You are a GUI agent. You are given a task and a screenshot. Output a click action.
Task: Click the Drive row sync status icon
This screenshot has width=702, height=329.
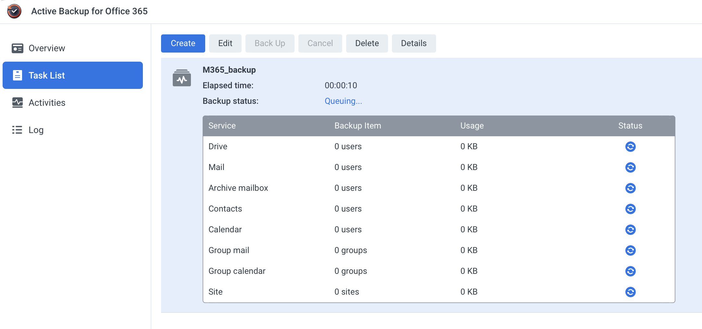pos(630,147)
